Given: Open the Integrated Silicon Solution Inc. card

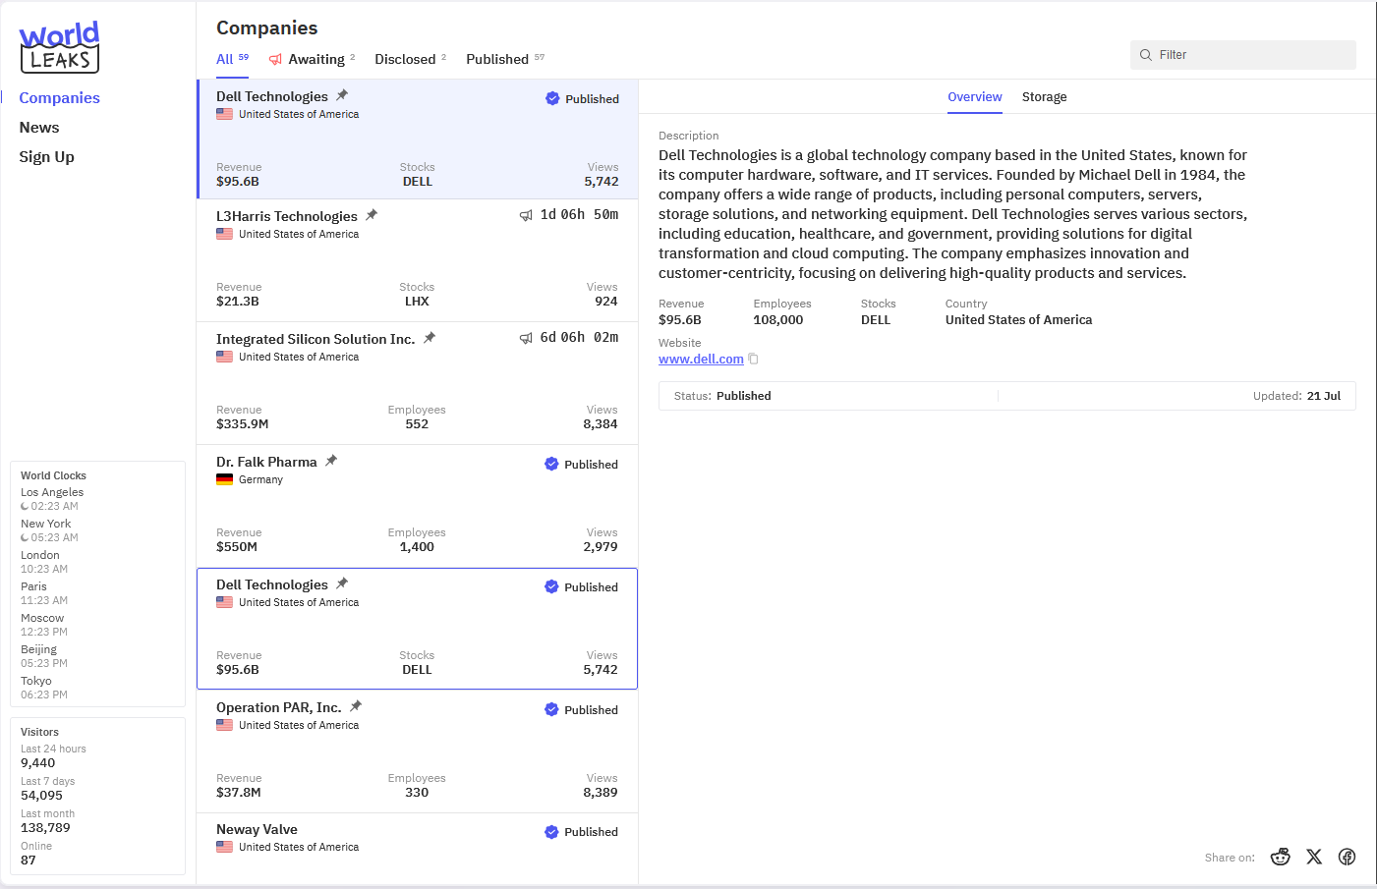Looking at the screenshot, I should tap(417, 383).
